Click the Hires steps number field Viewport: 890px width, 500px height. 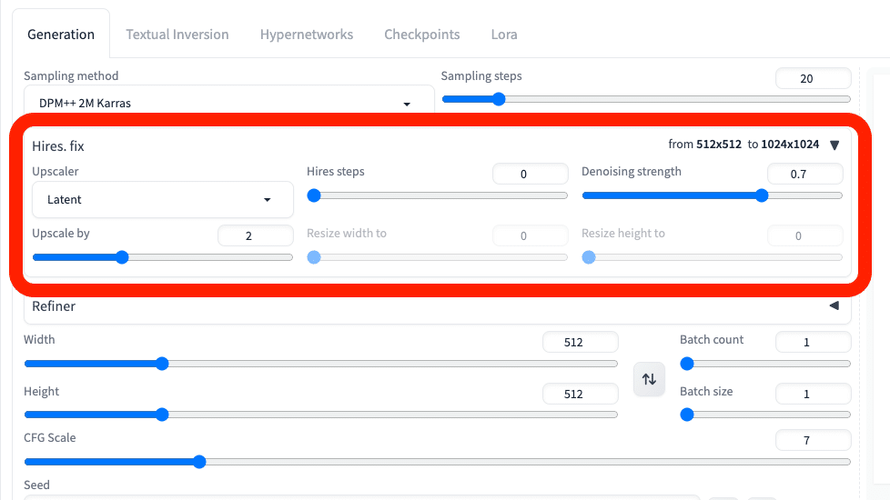point(530,174)
